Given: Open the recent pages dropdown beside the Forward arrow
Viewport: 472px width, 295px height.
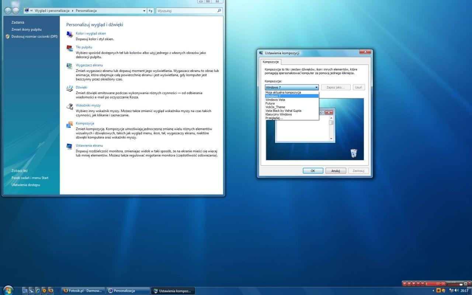Looking at the screenshot, I should click(x=21, y=11).
